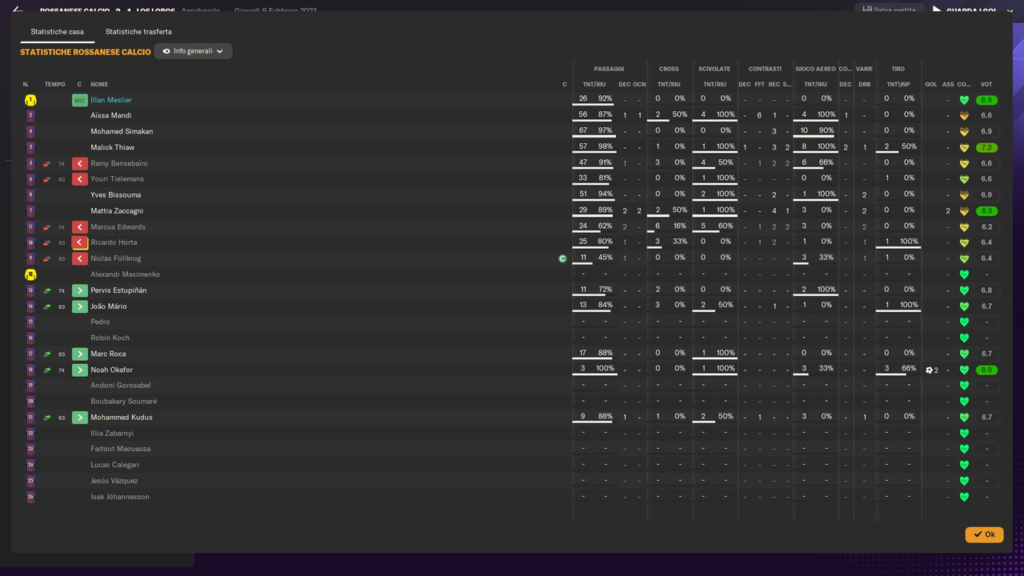This screenshot has height=576, width=1024.
Task: Select player name Robin Koch
Action: 110,338
